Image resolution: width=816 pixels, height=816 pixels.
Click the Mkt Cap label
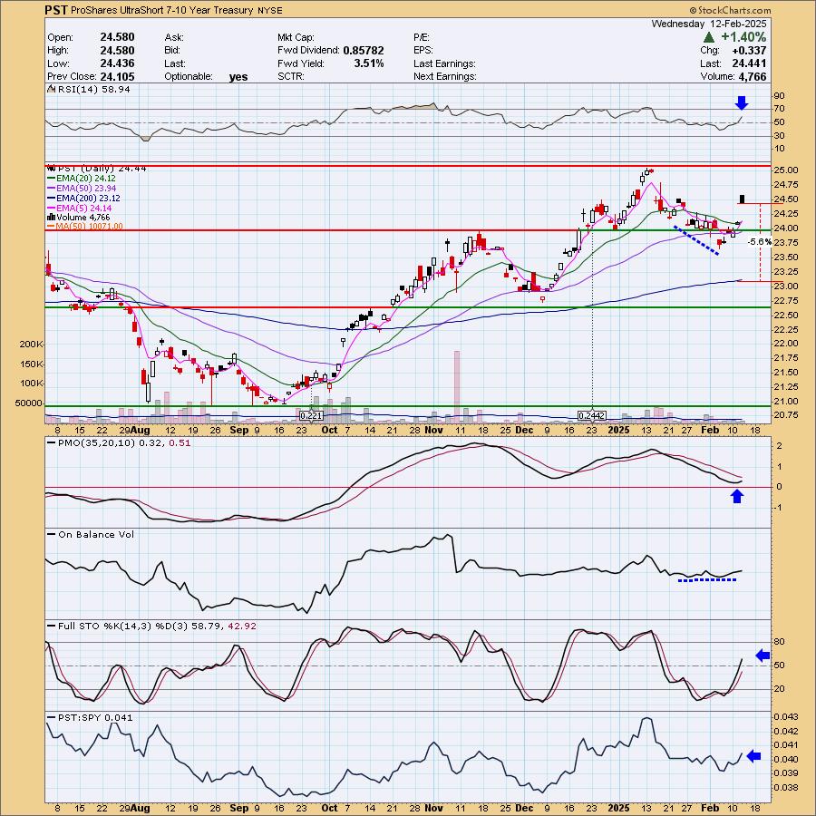pos(296,37)
